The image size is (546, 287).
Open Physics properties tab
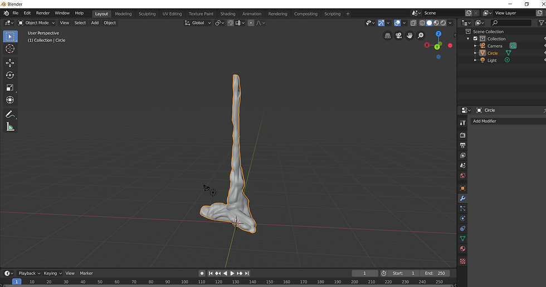[x=462, y=219]
